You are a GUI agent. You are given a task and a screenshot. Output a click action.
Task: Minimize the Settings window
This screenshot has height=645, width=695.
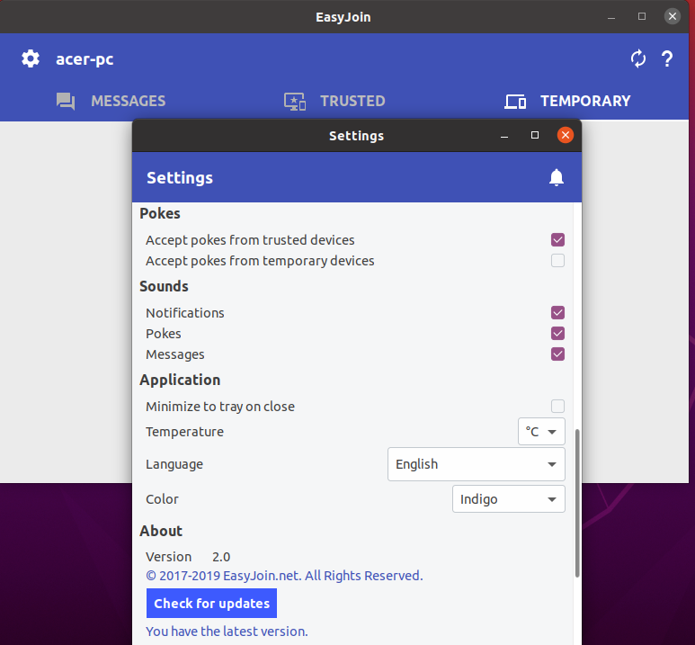pos(504,136)
